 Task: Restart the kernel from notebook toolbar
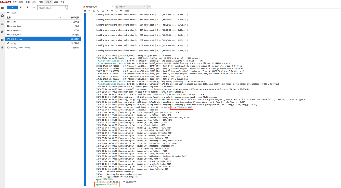point(116,11)
